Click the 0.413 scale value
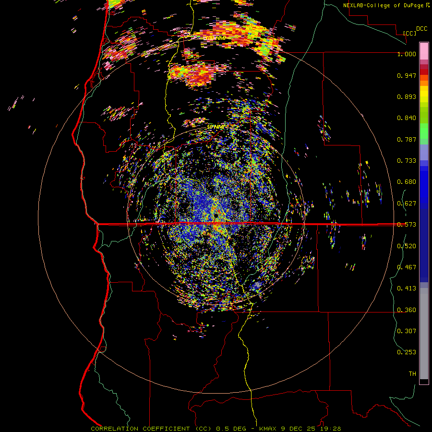Image resolution: width=432 pixels, height=432 pixels. click(x=407, y=288)
